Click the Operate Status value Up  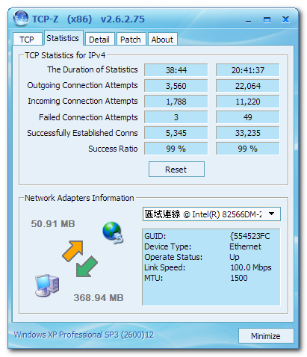pyautogui.click(x=235, y=257)
